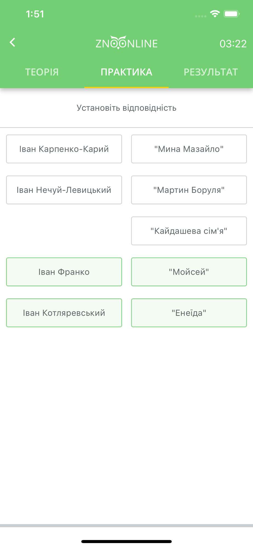The width and height of the screenshot is (253, 548).
Task: Choose the work "Мартин Боруля"
Action: click(x=189, y=190)
